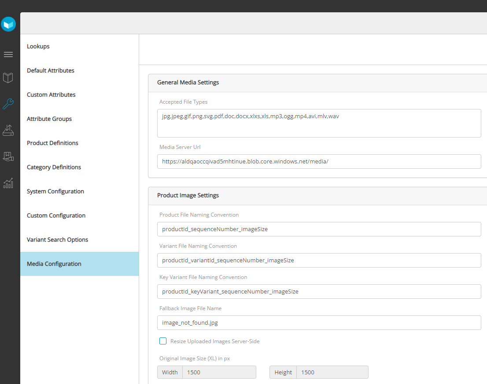The width and height of the screenshot is (487, 384).
Task: Focus the Fallback Image File Name field
Action: (x=319, y=322)
